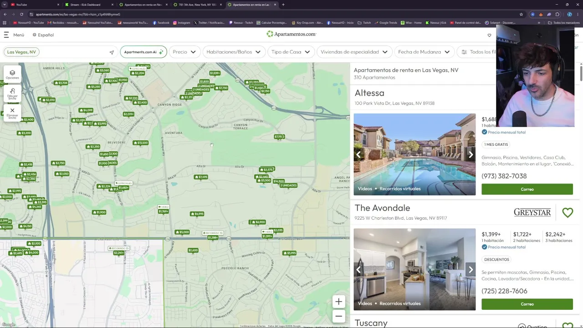Click the $2,242+ 3 habitaciones price
The image size is (583, 328).
pos(559,237)
